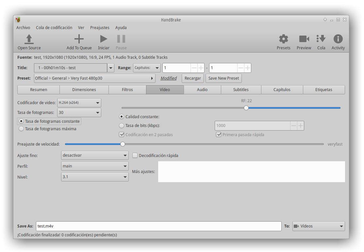Click the Save New Preset button

tap(223, 78)
